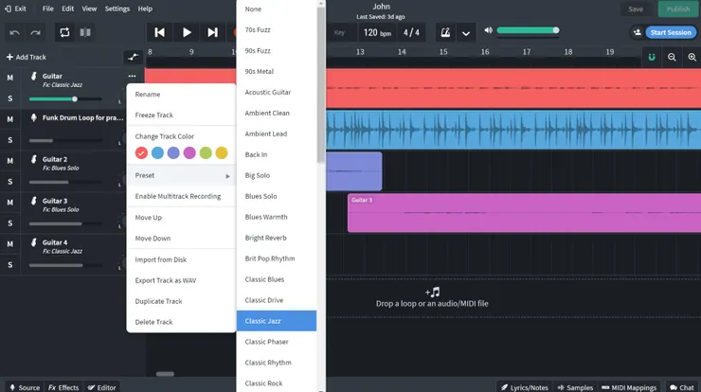Screen dimensions: 701x392
Task: Click the invite collaborator person icon
Action: (x=638, y=32)
